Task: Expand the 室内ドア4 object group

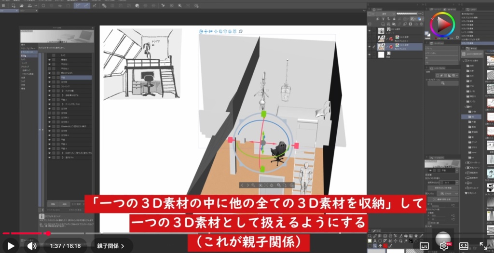Action: pyautogui.click(x=62, y=157)
